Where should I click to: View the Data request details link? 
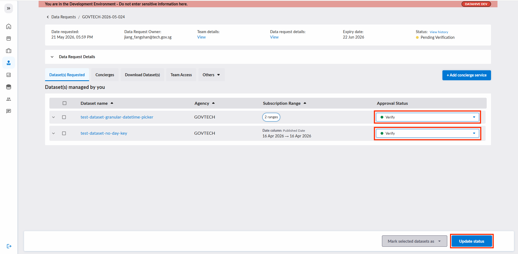tap(274, 37)
